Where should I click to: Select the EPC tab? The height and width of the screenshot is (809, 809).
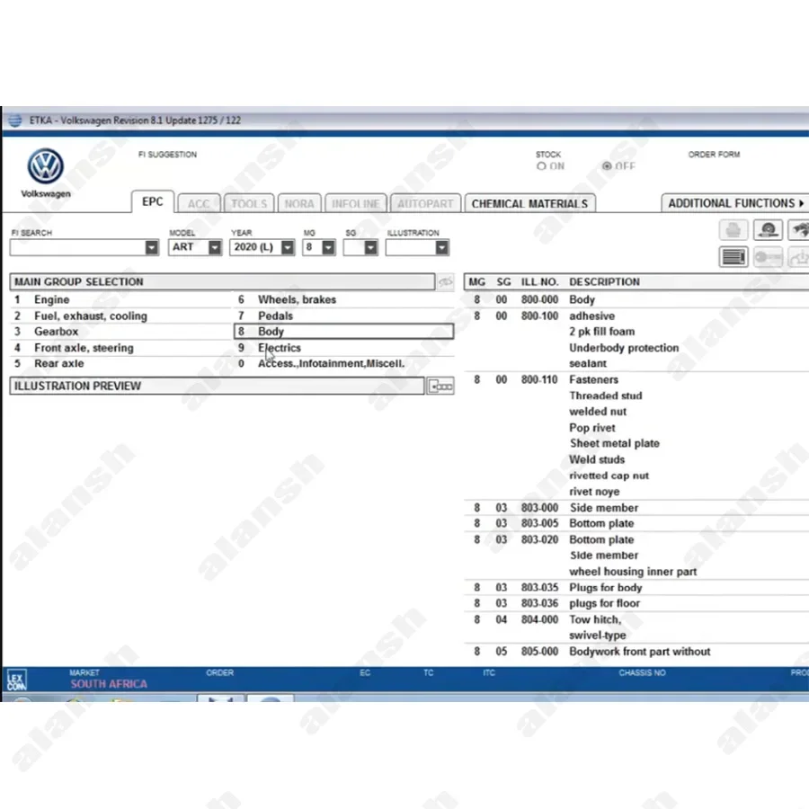point(153,202)
